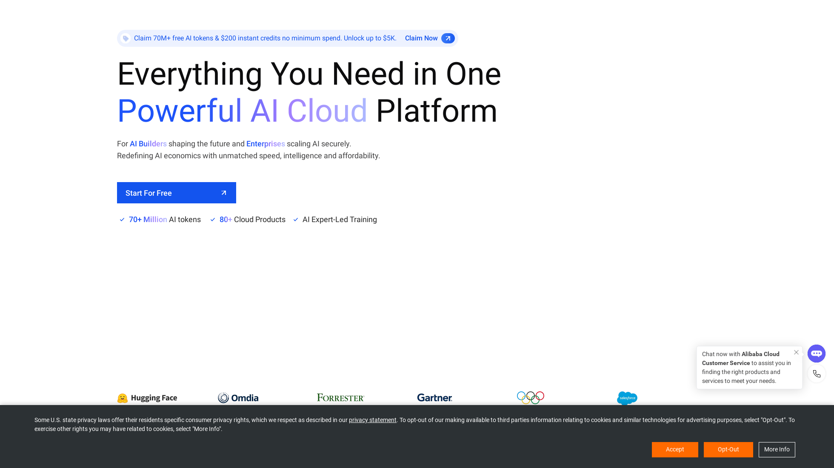The width and height of the screenshot is (834, 468).
Task: Click the arrow inside Start For Free button
Action: pos(224,193)
